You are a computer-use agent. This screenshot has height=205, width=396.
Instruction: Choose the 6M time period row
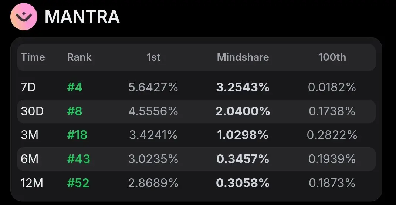196,159
